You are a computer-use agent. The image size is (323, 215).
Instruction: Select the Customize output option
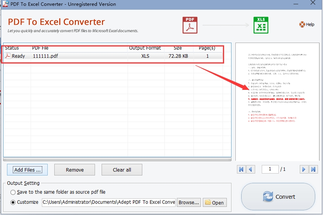pos(13,202)
